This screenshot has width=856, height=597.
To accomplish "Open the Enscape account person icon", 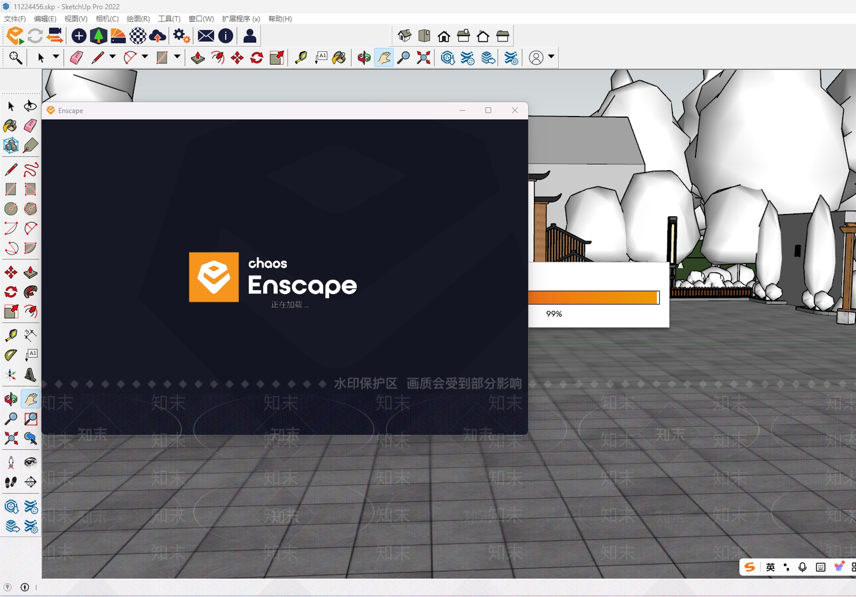I will click(250, 36).
